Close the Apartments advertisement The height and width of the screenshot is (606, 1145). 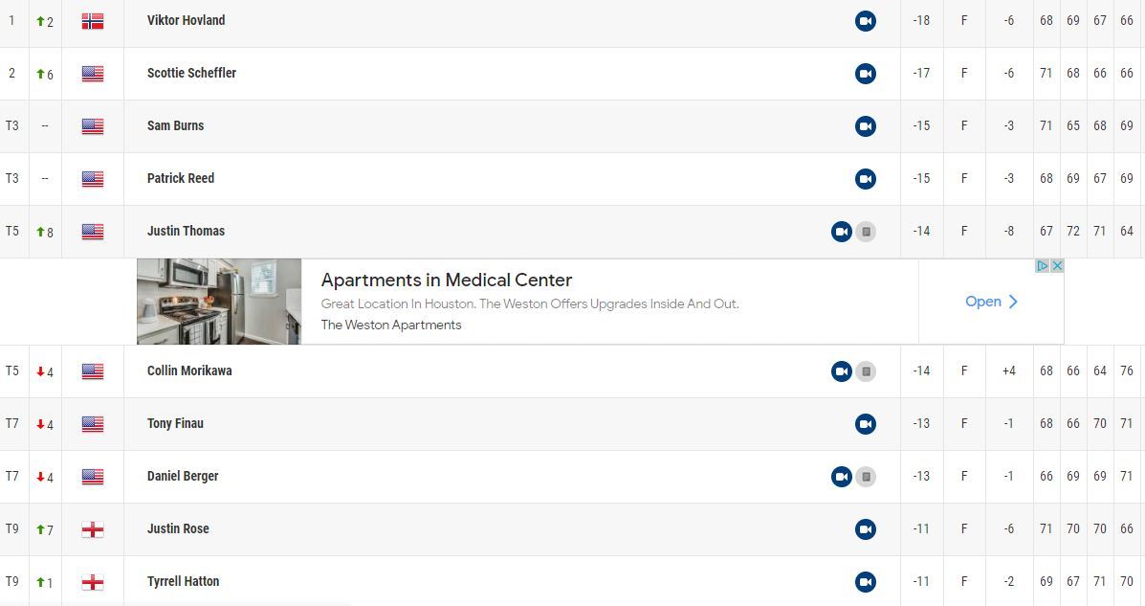click(1057, 266)
